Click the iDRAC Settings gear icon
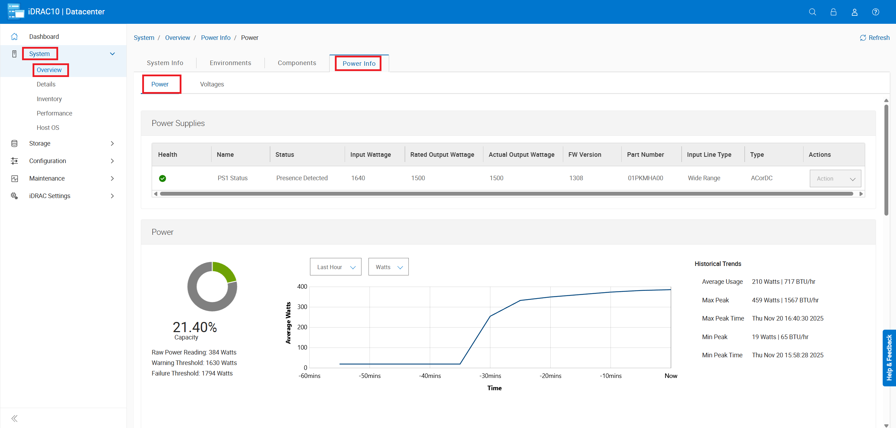Viewport: 896px width, 428px height. (x=14, y=196)
